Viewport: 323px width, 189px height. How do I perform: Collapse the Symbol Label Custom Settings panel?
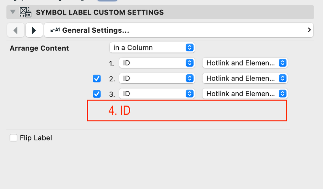point(13,12)
